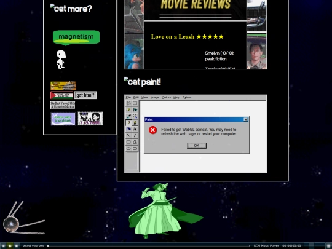332x249 pixels.
Task: Open the Extras menu in Paint
Action: click(187, 97)
